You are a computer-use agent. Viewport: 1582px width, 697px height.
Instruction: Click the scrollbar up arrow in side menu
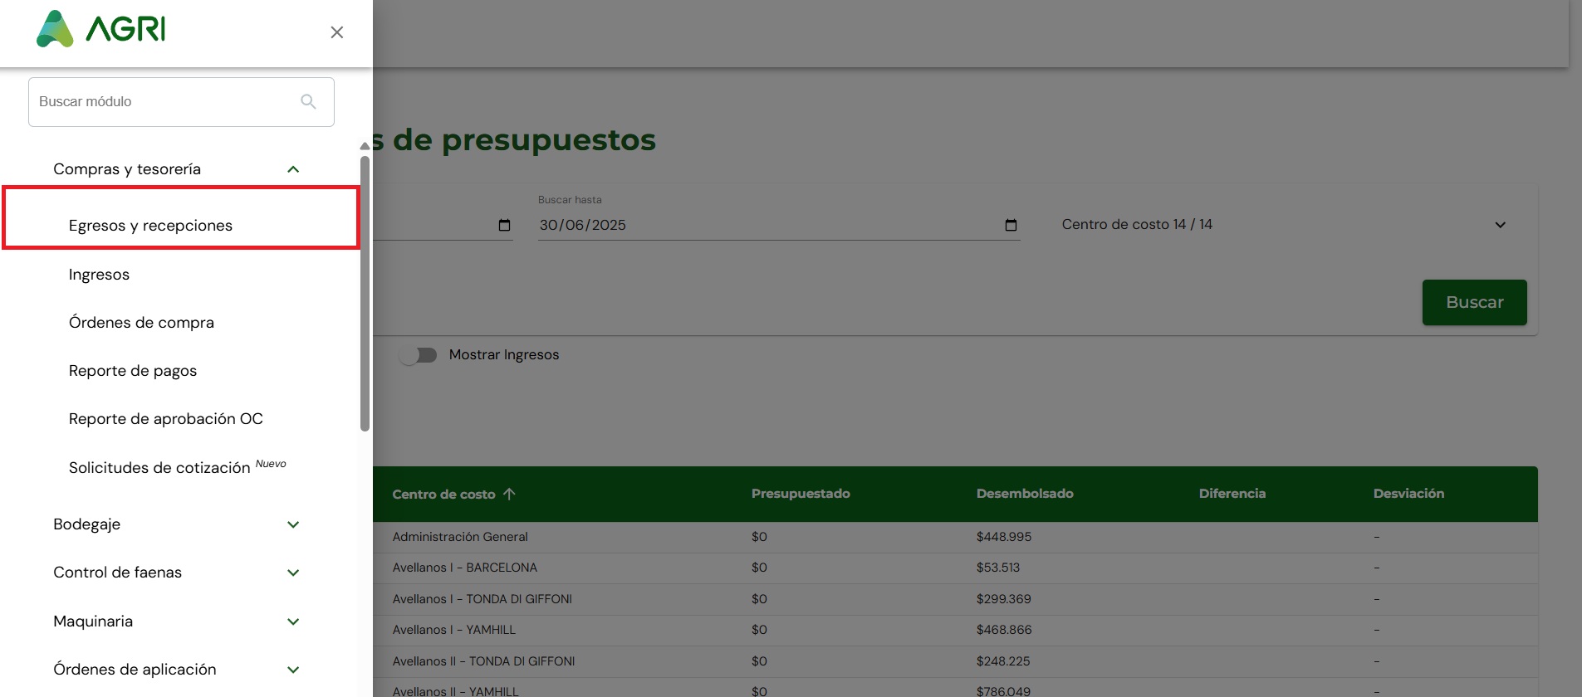coord(365,146)
